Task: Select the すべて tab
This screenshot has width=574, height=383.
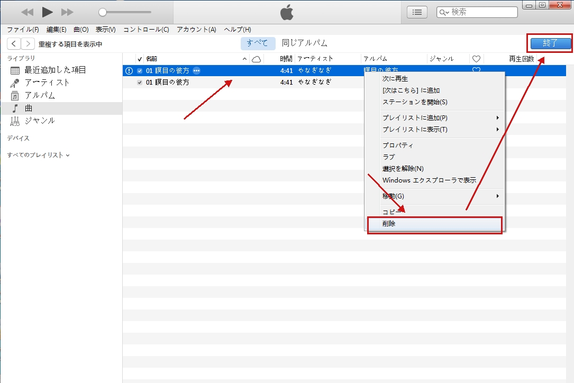Action: [x=258, y=43]
